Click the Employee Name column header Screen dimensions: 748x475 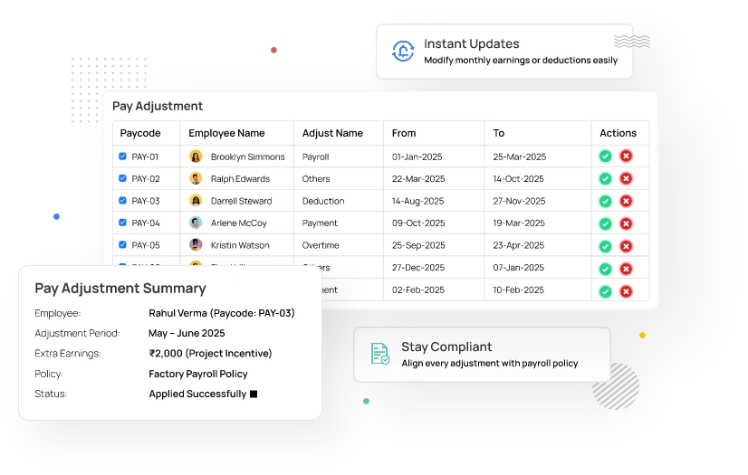226,133
